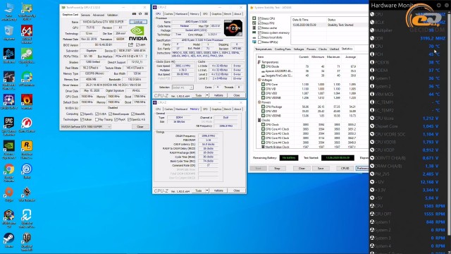Open Validation tab in GPU-Z
This screenshot has width=451, height=254.
point(113,15)
